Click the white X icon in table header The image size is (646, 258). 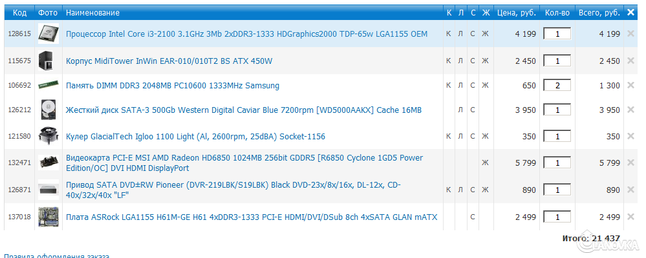[x=631, y=12]
